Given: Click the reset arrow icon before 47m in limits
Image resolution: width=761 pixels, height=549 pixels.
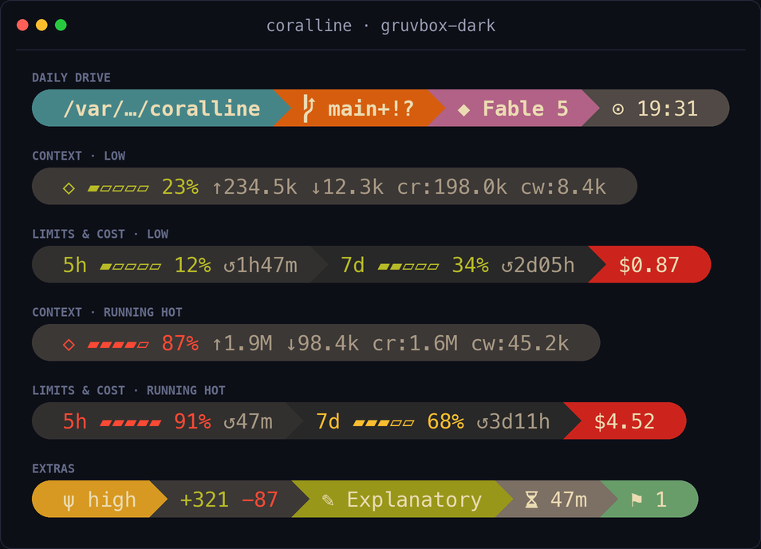Looking at the screenshot, I should point(229,422).
